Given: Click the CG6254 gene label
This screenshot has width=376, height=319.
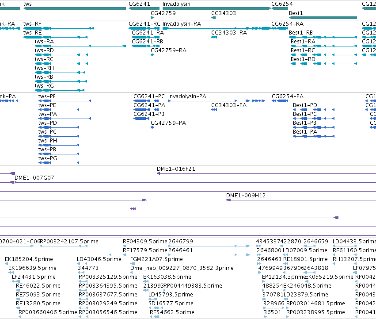Looking at the screenshot, I should pos(282,4).
